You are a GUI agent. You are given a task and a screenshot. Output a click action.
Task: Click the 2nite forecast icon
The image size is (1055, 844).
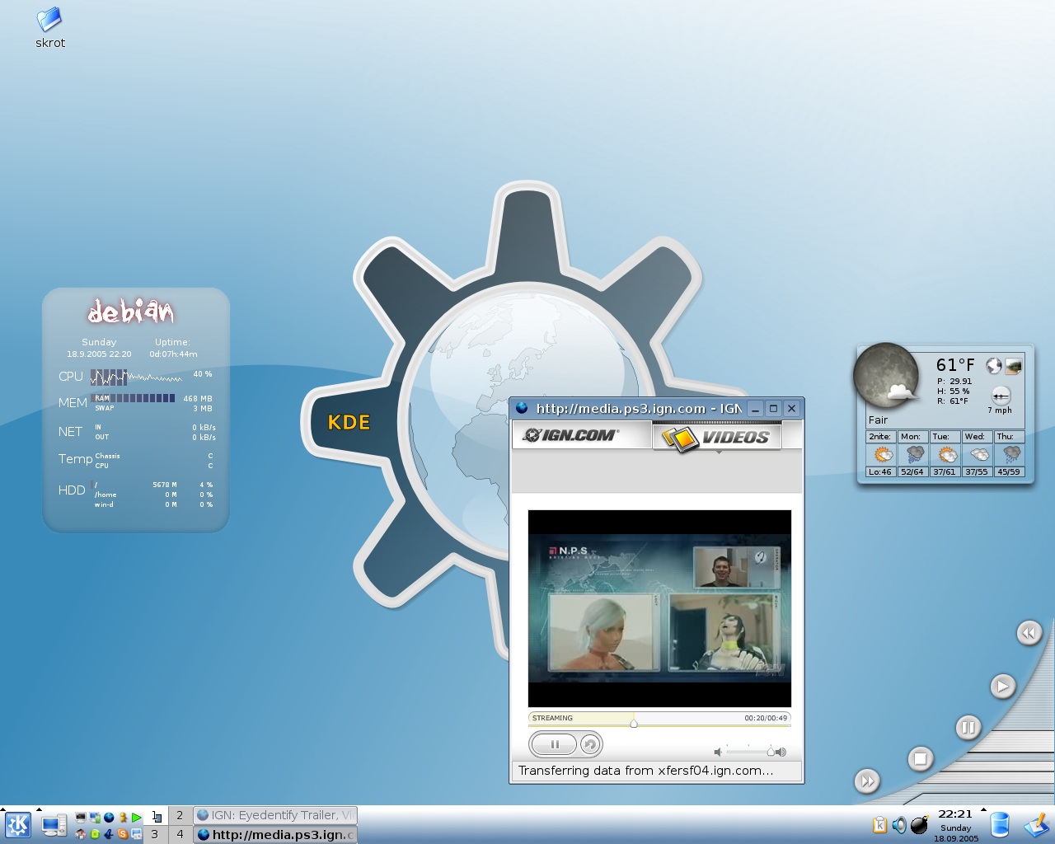coord(883,455)
